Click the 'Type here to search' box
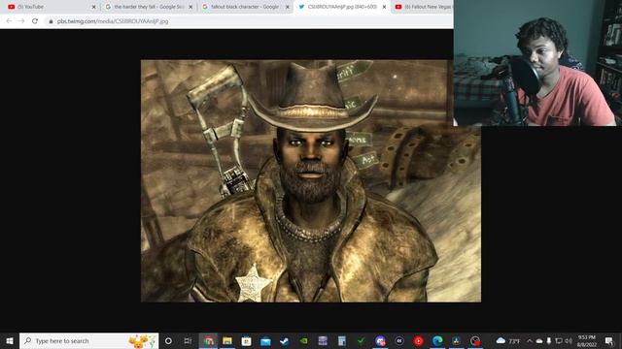This screenshot has width=622, height=349. pos(88,340)
